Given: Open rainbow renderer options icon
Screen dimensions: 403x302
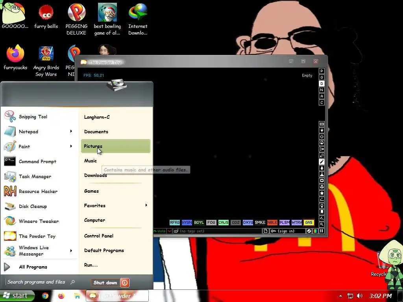Looking at the screenshot, I should coord(315,231).
